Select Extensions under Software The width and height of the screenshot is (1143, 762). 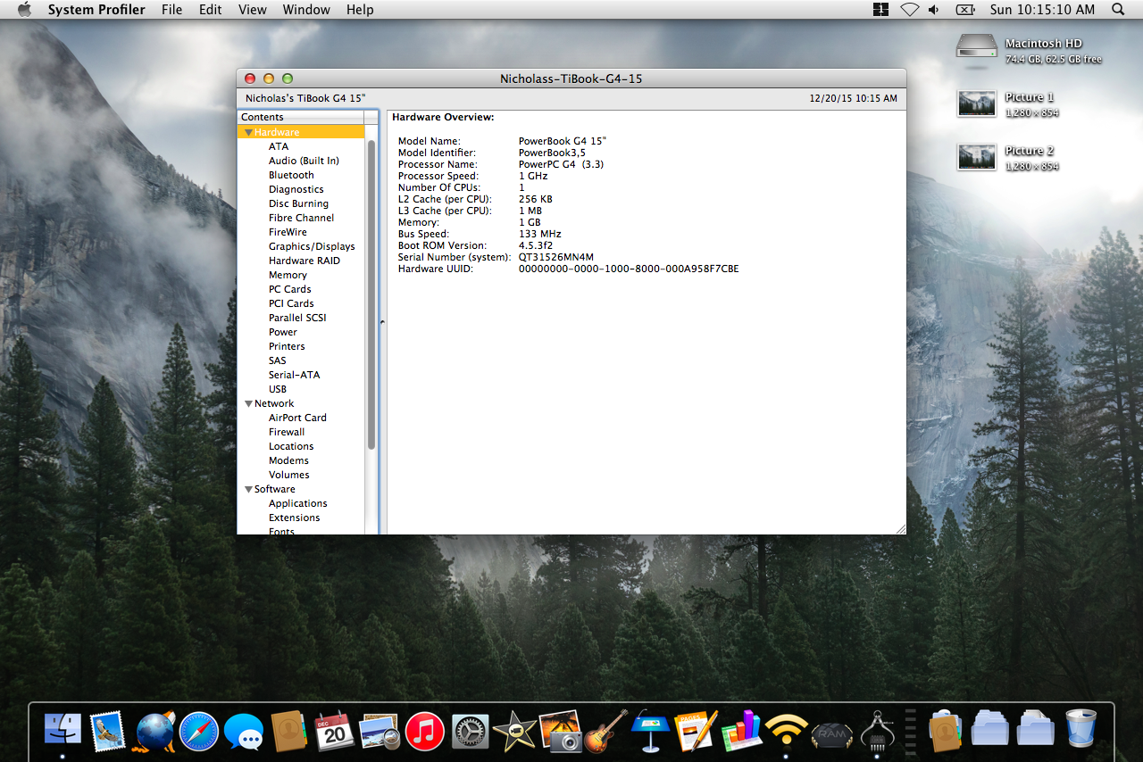pos(294,518)
